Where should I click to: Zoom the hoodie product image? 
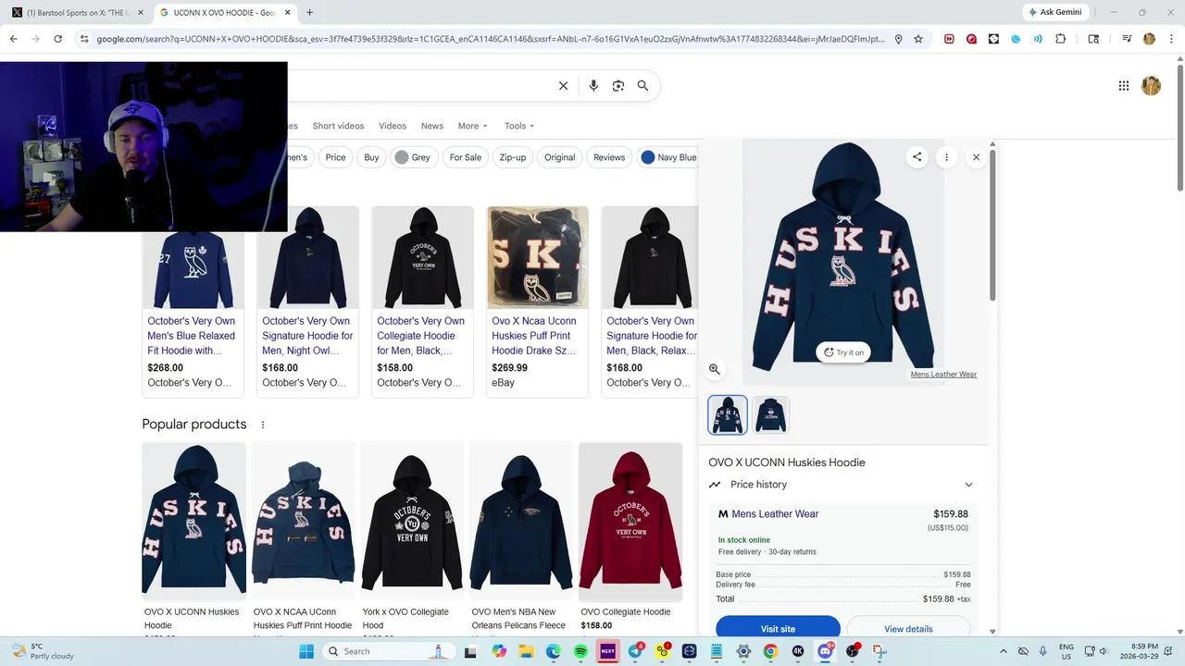coord(715,369)
